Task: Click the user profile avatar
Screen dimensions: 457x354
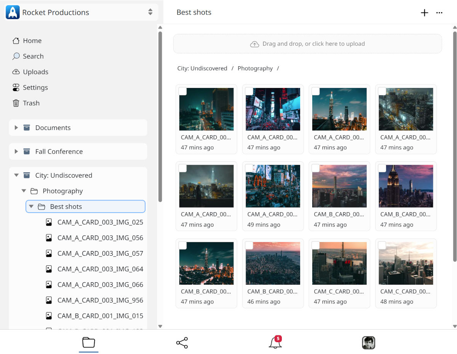Action: click(368, 343)
